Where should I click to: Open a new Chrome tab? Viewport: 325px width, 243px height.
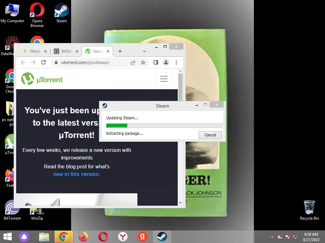(x=120, y=51)
